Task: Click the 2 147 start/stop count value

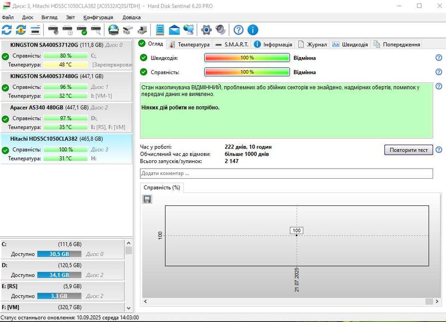Action: click(232, 161)
